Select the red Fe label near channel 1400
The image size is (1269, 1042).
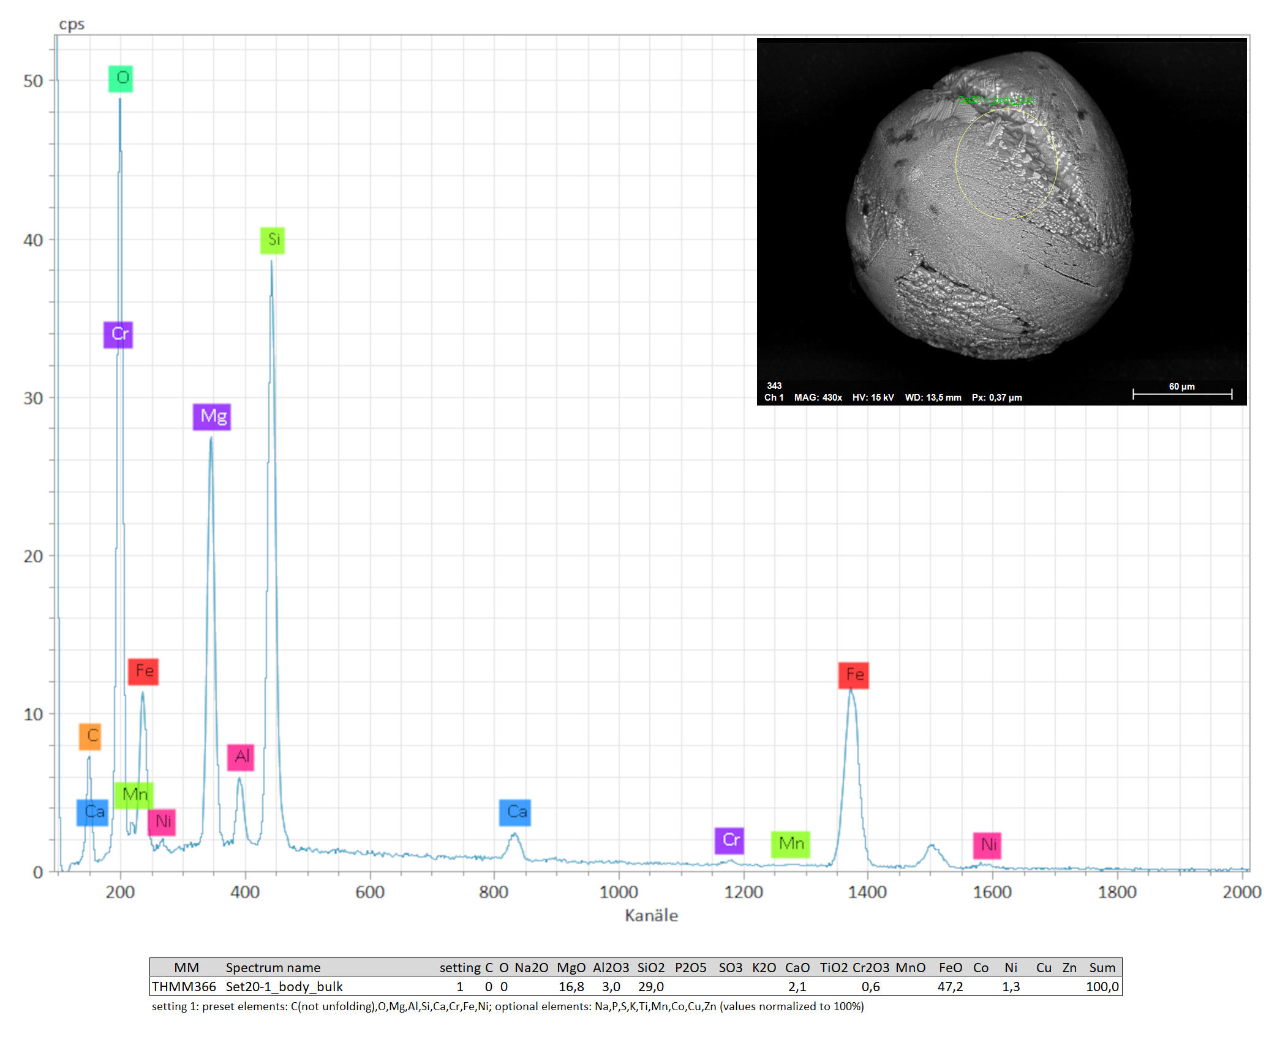point(854,675)
